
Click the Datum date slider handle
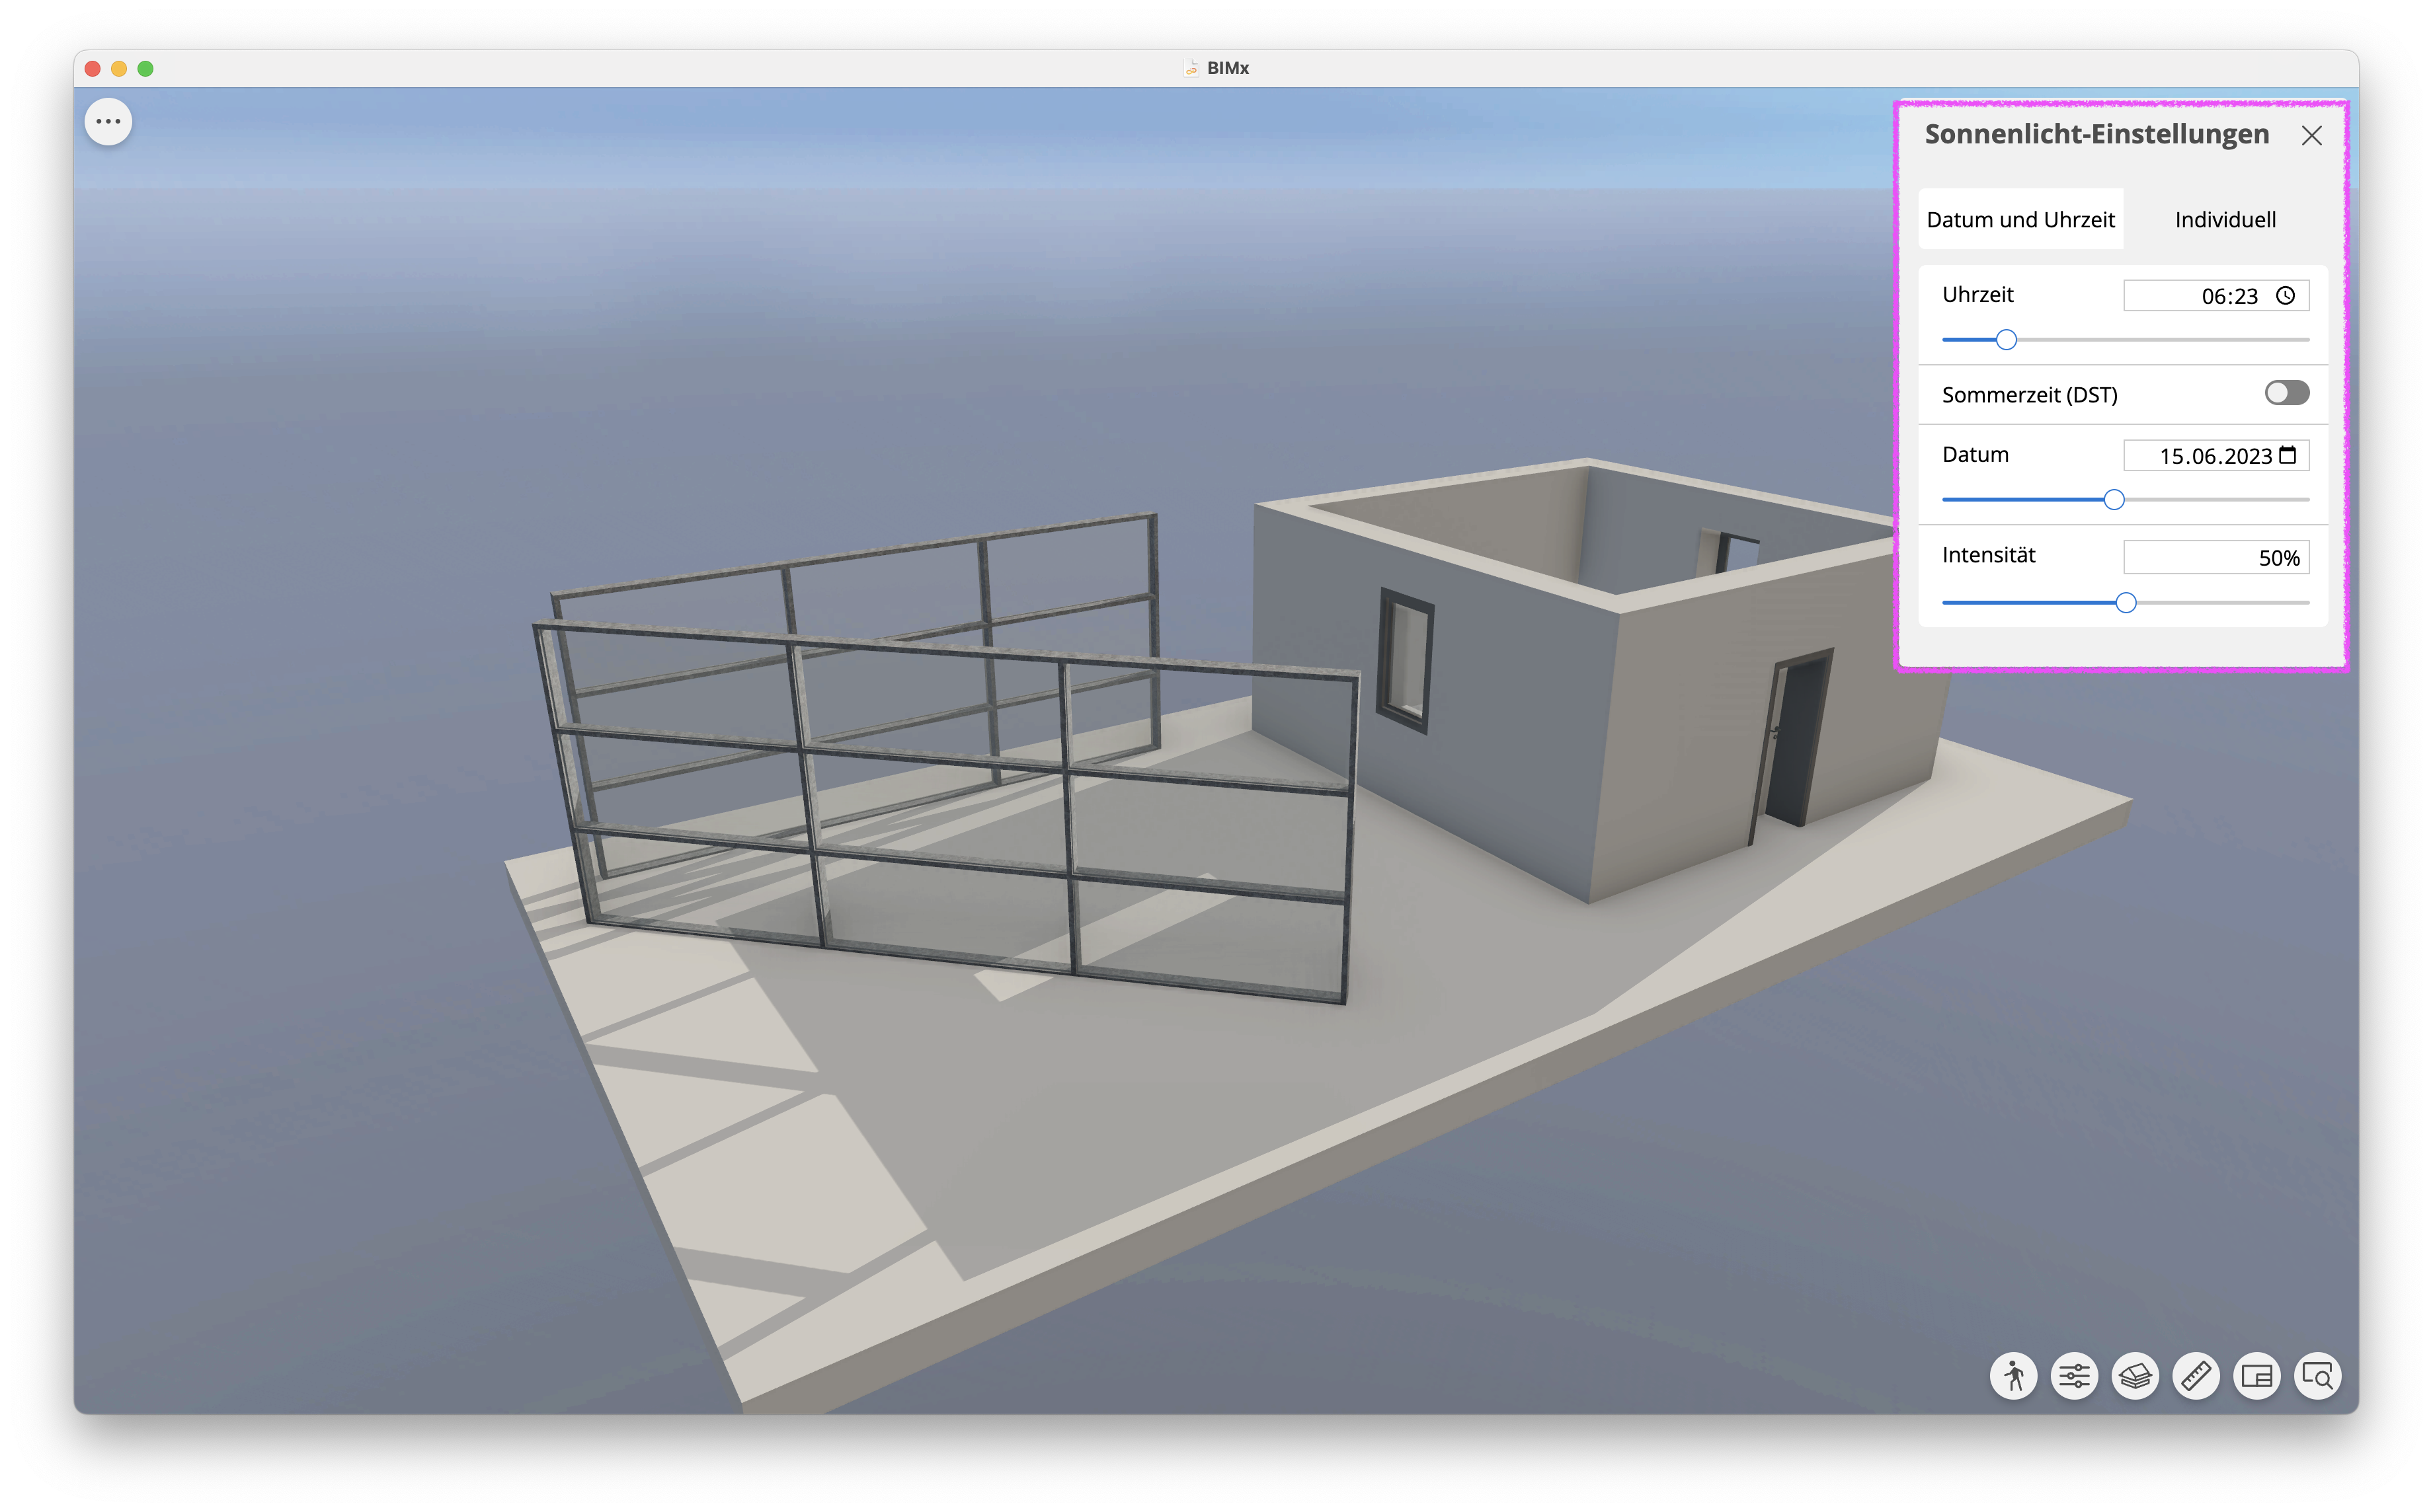tap(2114, 499)
